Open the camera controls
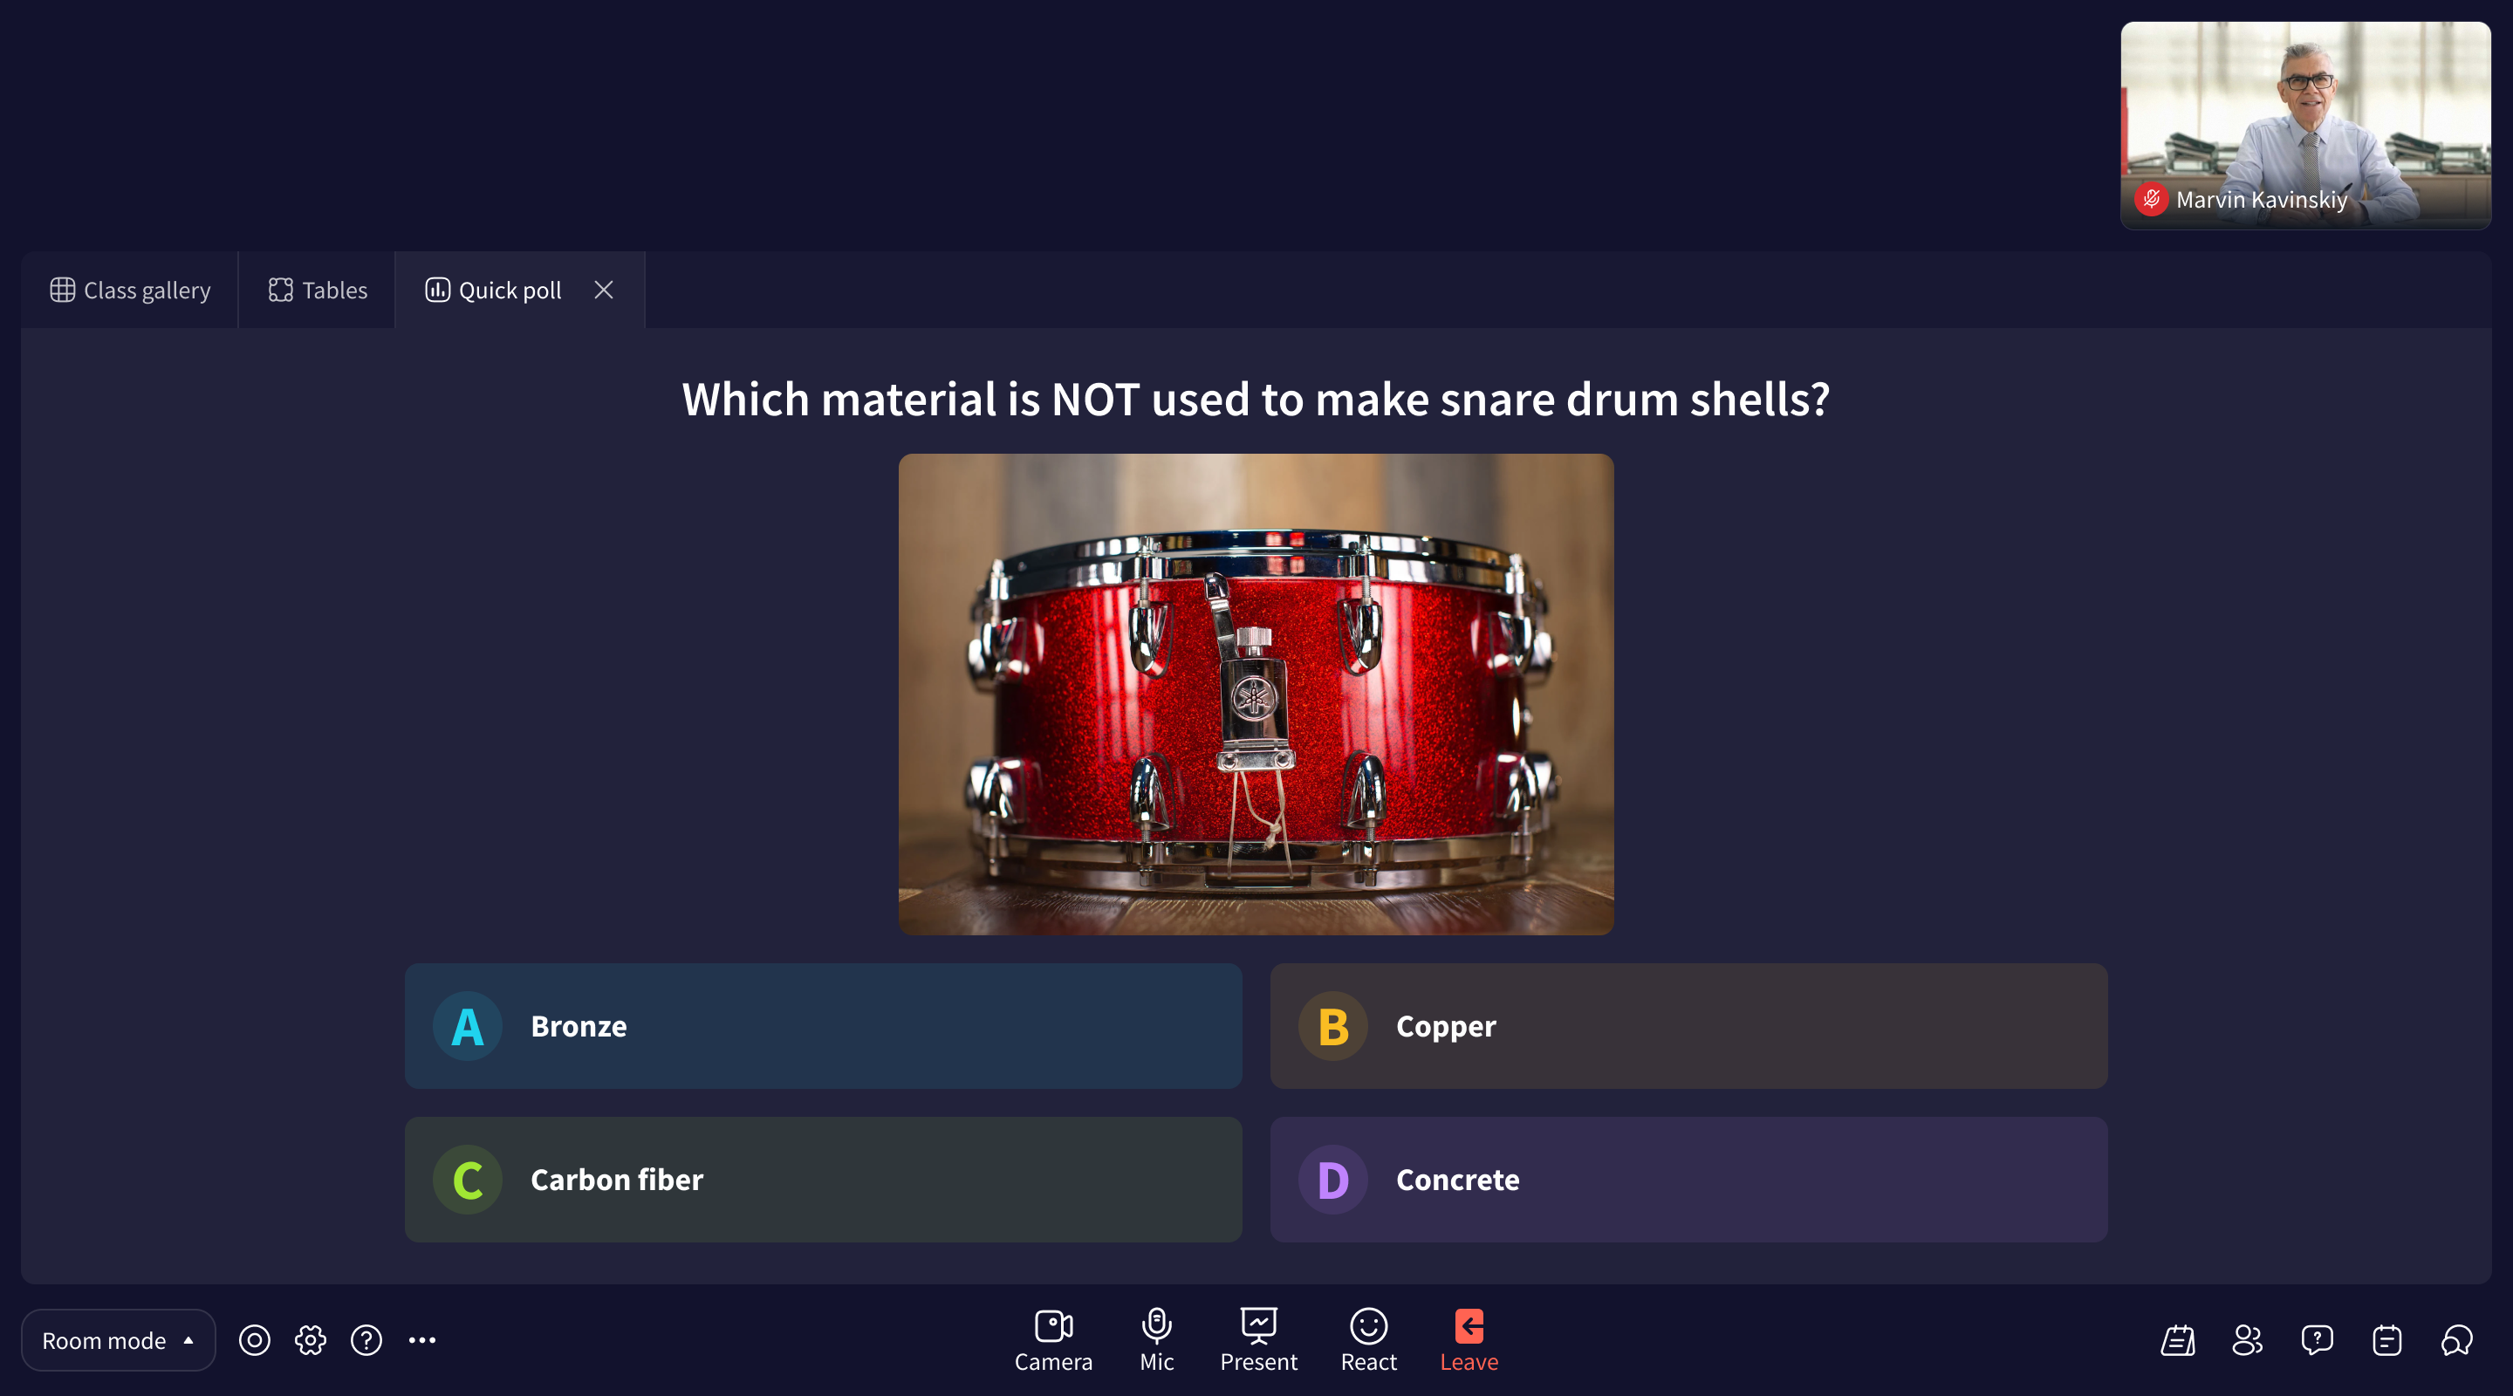 tap(1053, 1339)
